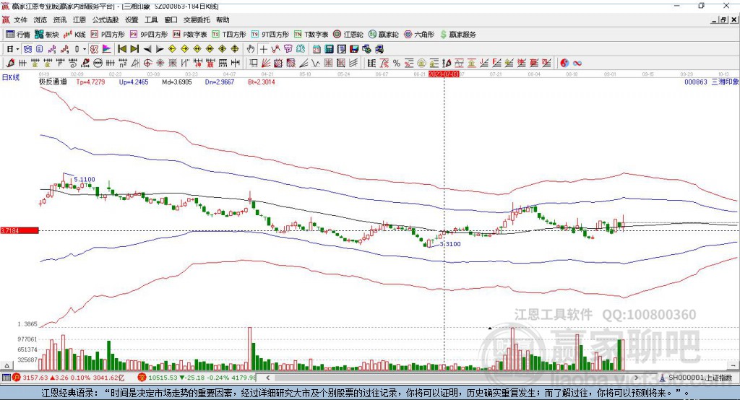This screenshot has width=740, height=400.
Task: Open the 交易委托 menu
Action: (197, 19)
